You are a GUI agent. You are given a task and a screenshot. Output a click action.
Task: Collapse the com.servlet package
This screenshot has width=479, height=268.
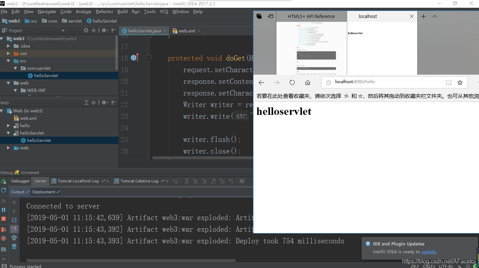(16, 68)
